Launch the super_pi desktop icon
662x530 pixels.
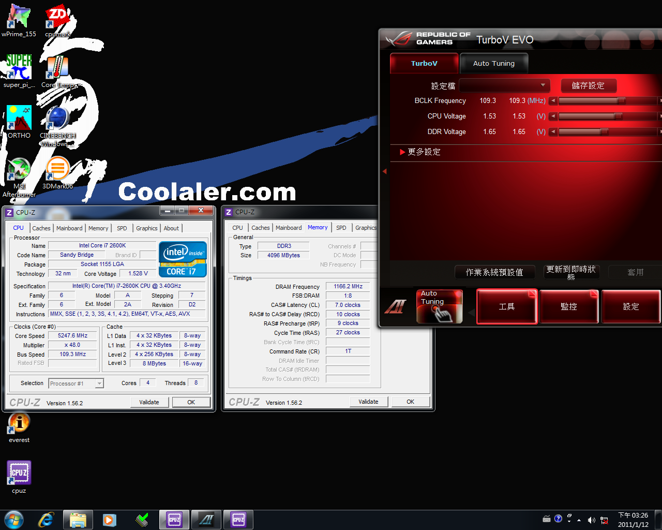point(19,71)
